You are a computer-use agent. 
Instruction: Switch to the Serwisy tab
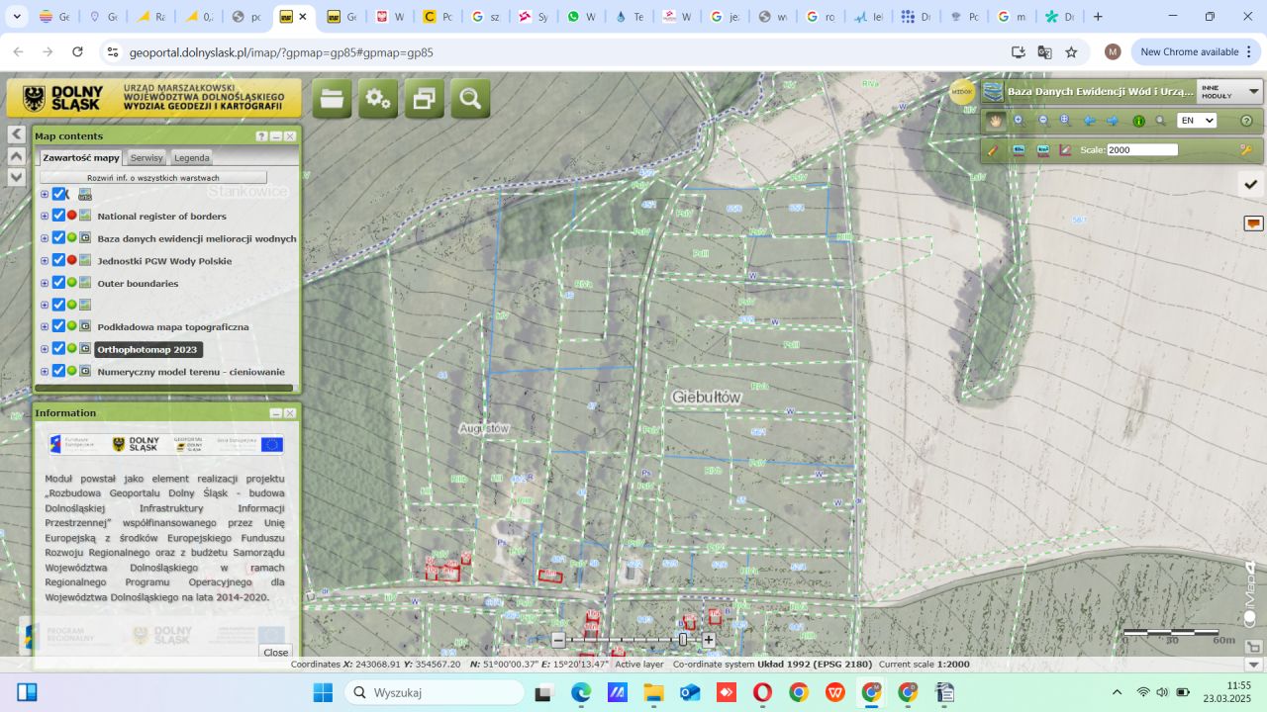146,158
